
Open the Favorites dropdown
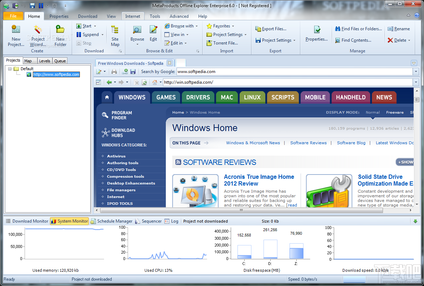pyautogui.click(x=233, y=26)
